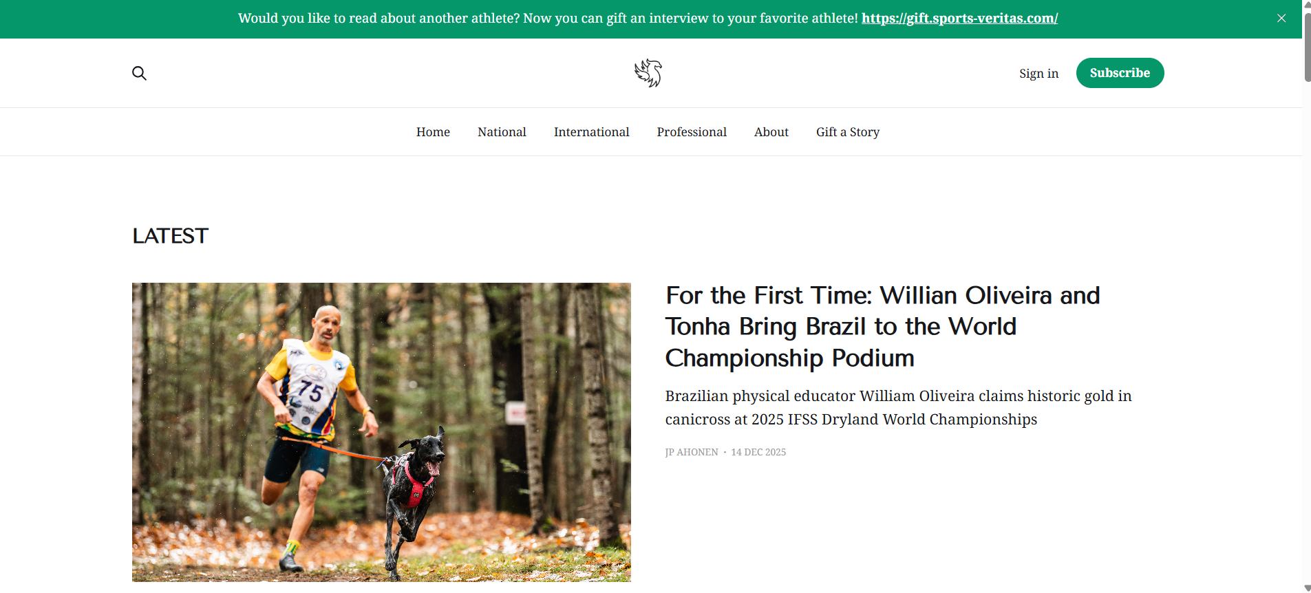Open the search magnifier icon

click(x=139, y=73)
